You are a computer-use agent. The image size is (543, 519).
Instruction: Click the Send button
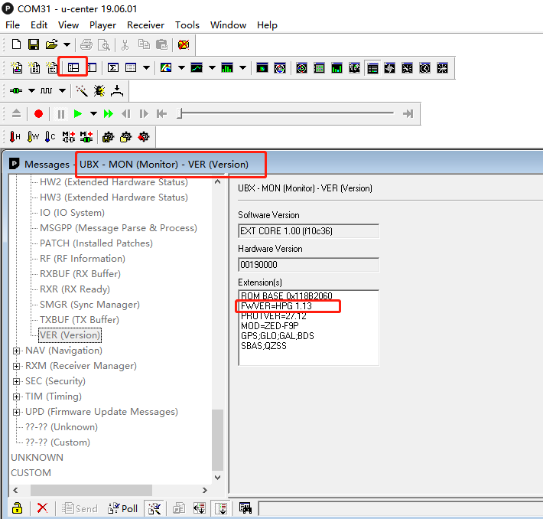pos(80,508)
